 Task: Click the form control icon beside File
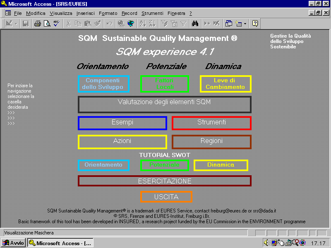[x=8, y=13]
